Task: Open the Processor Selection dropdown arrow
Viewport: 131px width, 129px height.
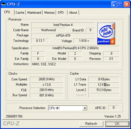Action: pyautogui.click(x=85, y=108)
